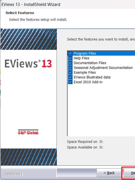This screenshot has width=135, height=180.
Task: Click the EViews 13 InstallShield Wizard title
Action: coord(31,4)
